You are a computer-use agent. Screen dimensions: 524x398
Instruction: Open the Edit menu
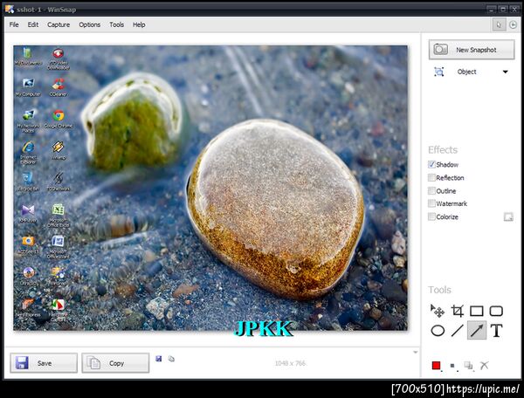click(33, 24)
